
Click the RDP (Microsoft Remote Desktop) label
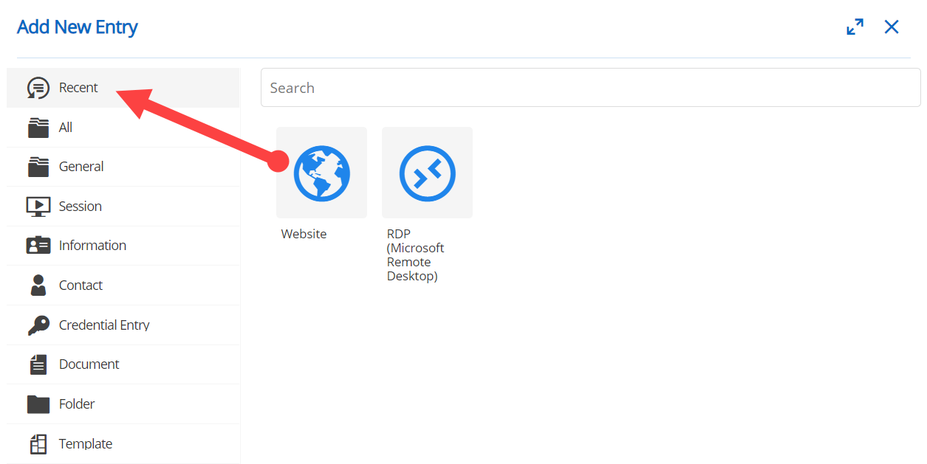(415, 255)
